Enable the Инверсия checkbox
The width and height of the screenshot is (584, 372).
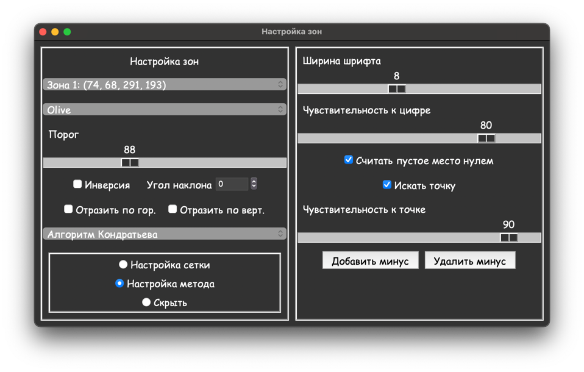77,184
